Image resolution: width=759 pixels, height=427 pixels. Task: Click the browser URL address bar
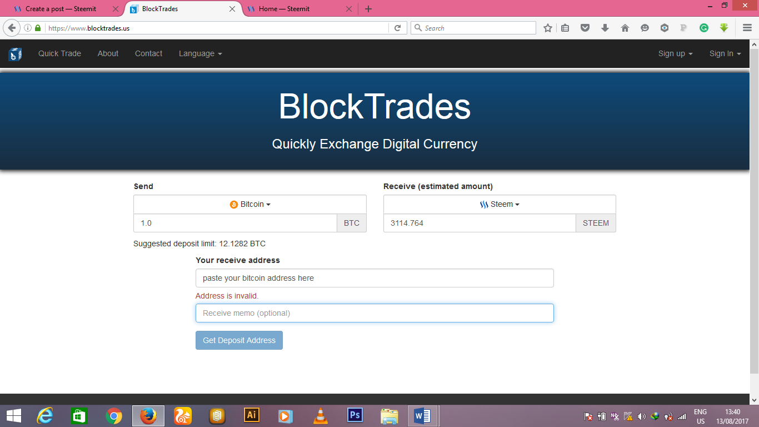217,28
